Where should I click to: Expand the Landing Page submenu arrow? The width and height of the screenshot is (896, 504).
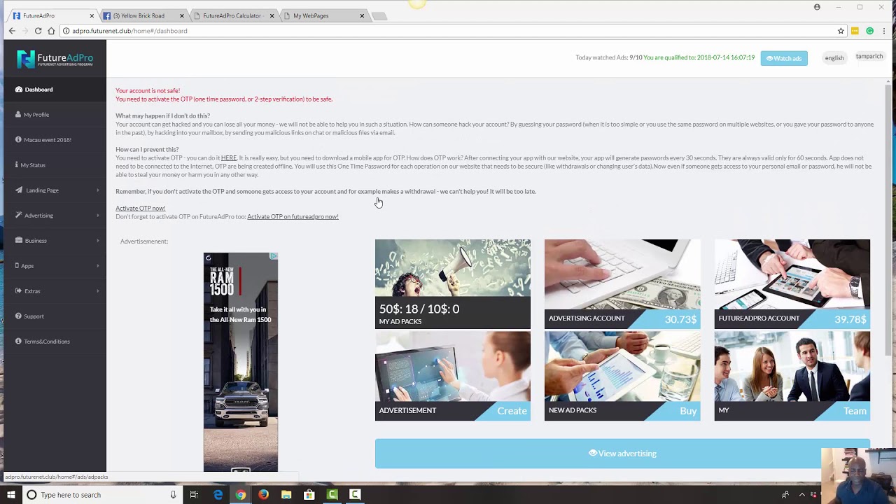pos(97,190)
